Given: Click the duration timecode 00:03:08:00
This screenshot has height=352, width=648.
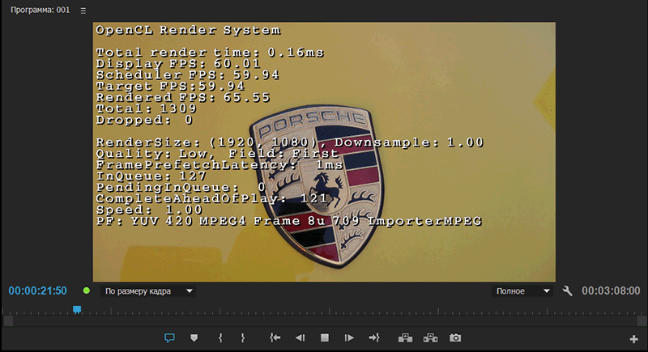Looking at the screenshot, I should pos(611,291).
